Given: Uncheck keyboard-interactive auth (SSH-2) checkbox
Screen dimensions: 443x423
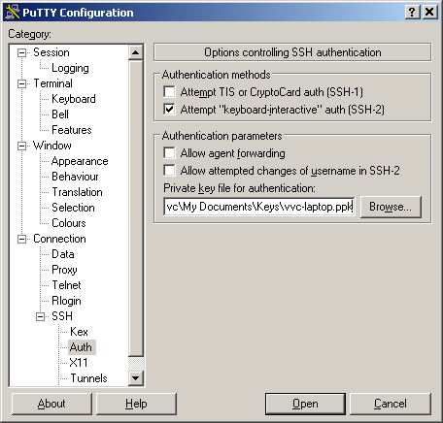Looking at the screenshot, I should click(x=169, y=110).
